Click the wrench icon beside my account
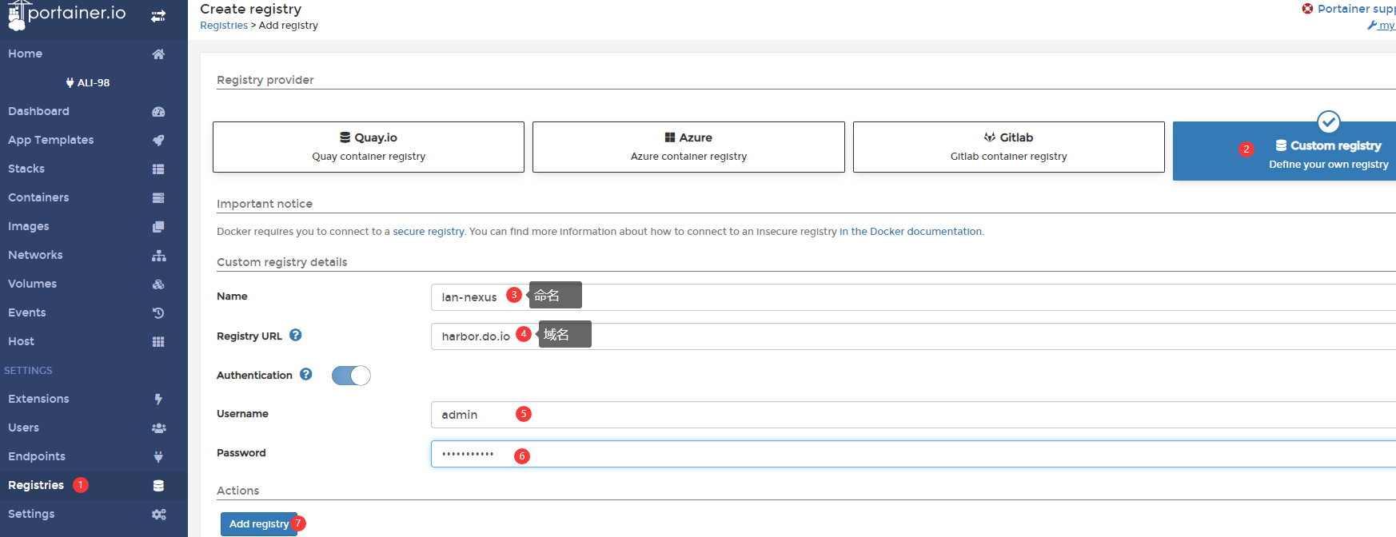1396x537 pixels. (1372, 26)
